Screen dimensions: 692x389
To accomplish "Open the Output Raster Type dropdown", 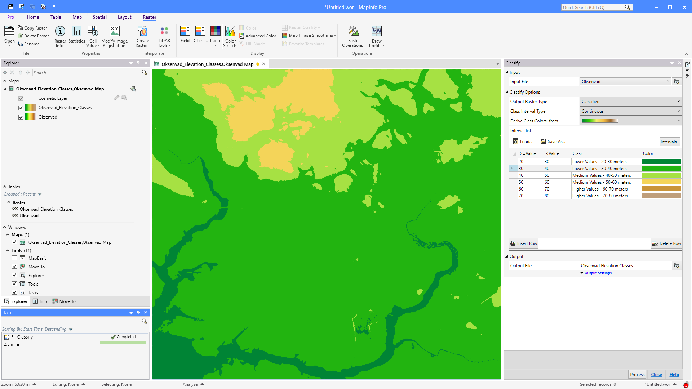I will pos(678,101).
